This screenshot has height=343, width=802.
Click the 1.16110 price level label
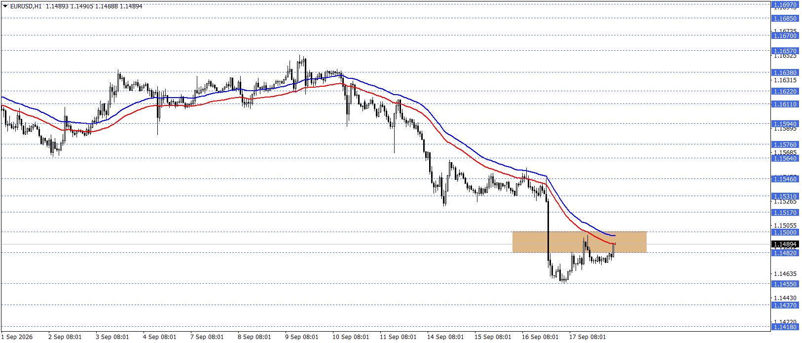click(784, 104)
